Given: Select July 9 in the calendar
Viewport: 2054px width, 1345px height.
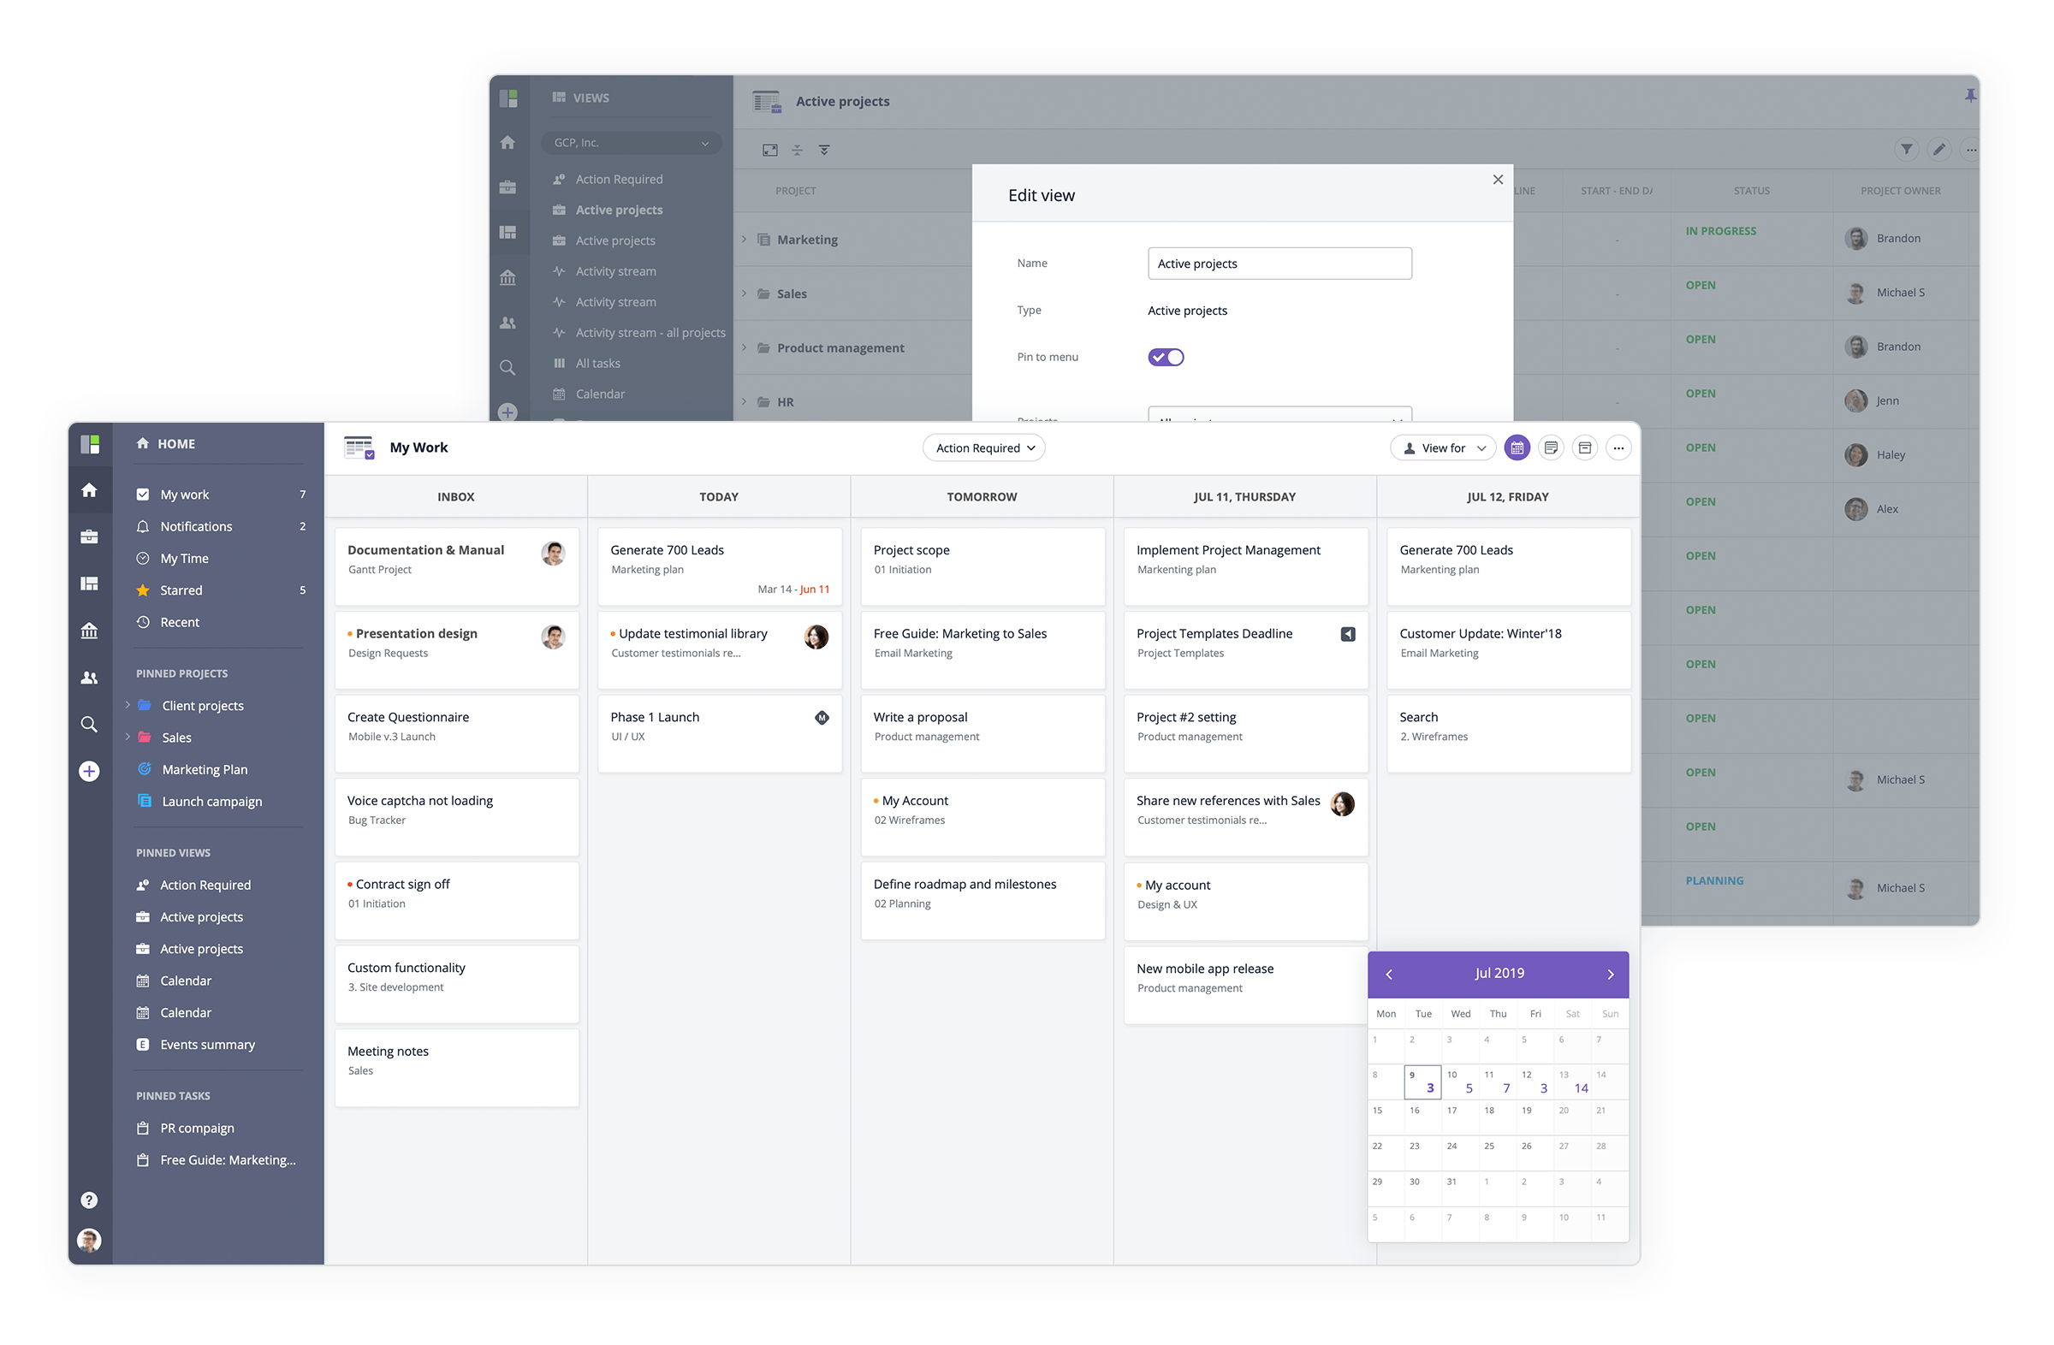Looking at the screenshot, I should 1422,1081.
